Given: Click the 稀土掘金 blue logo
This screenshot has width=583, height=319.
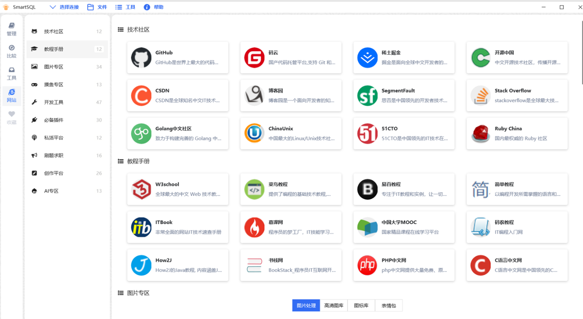Looking at the screenshot, I should (x=367, y=58).
